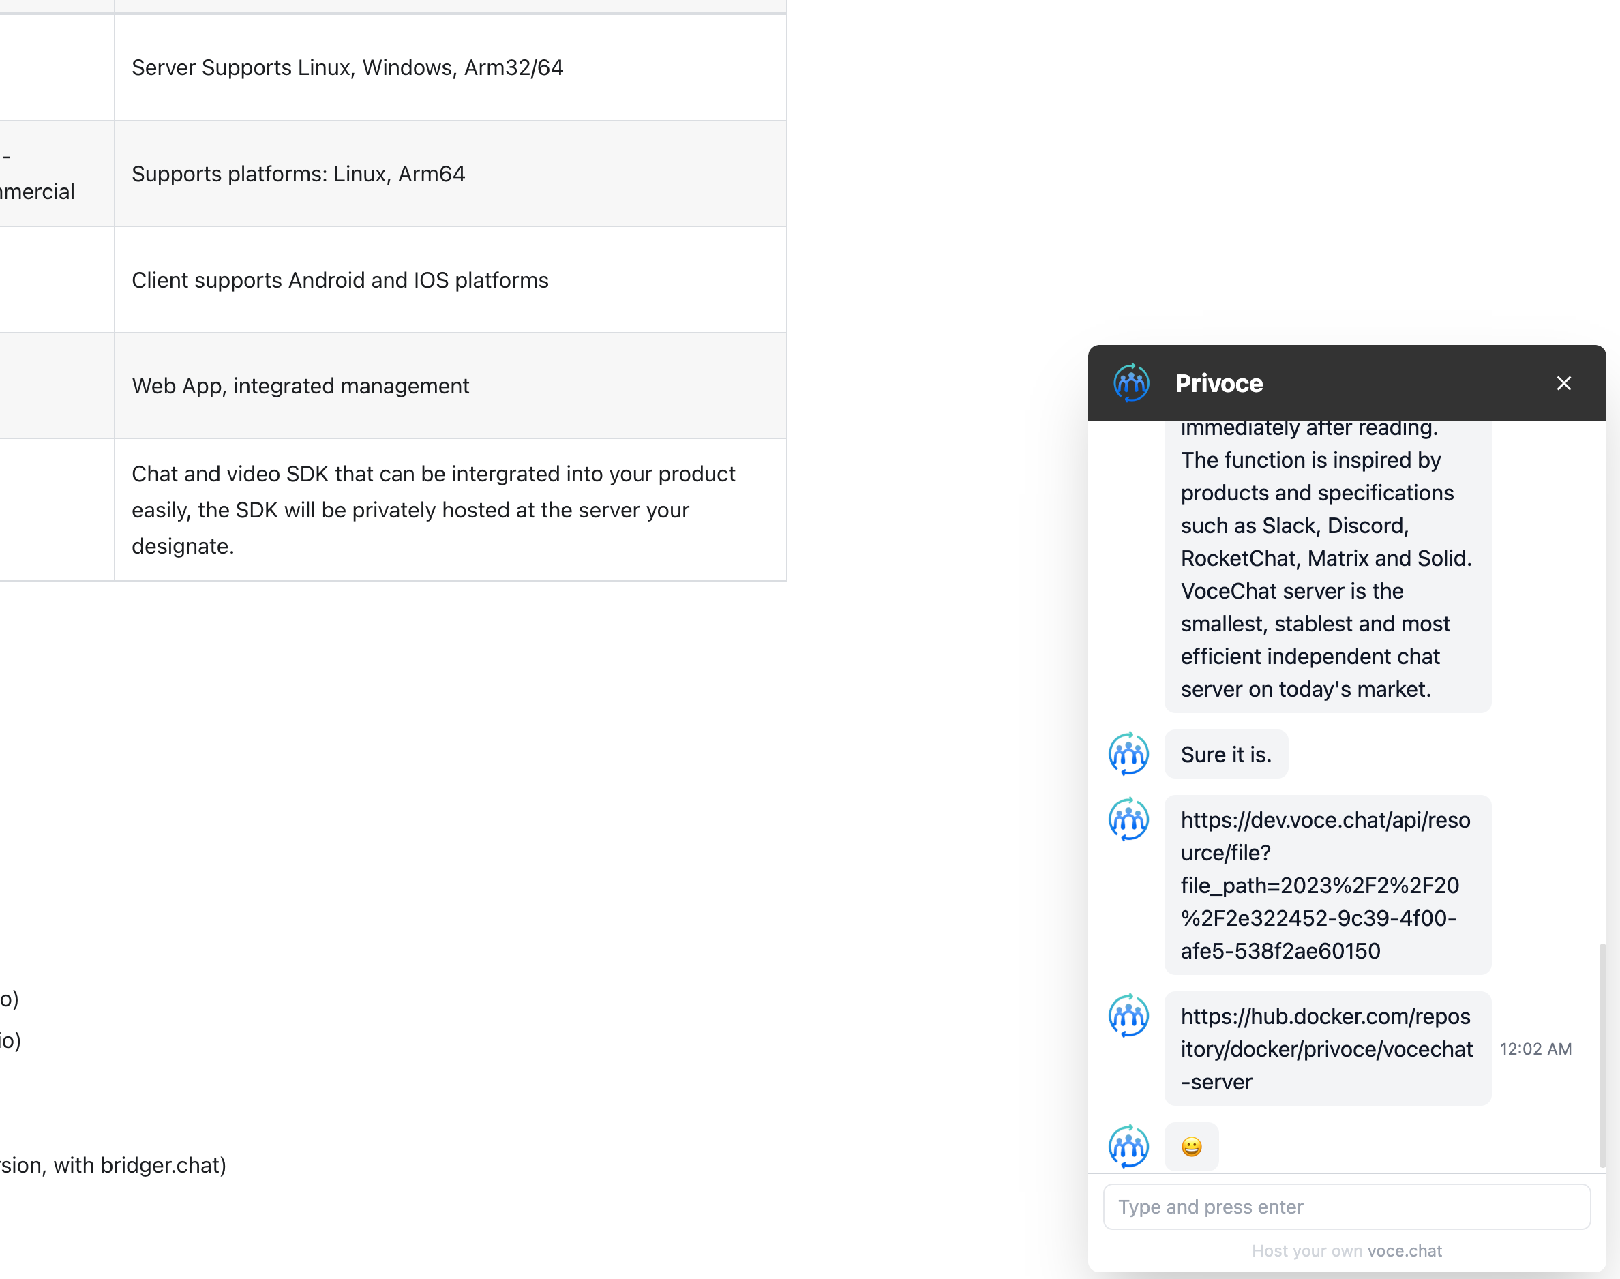Click the "Host your own" footer text
Image resolution: width=1620 pixels, height=1279 pixels.
(x=1307, y=1250)
